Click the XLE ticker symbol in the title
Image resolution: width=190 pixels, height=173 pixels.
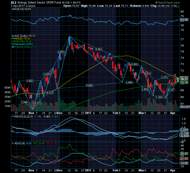pos(14,2)
